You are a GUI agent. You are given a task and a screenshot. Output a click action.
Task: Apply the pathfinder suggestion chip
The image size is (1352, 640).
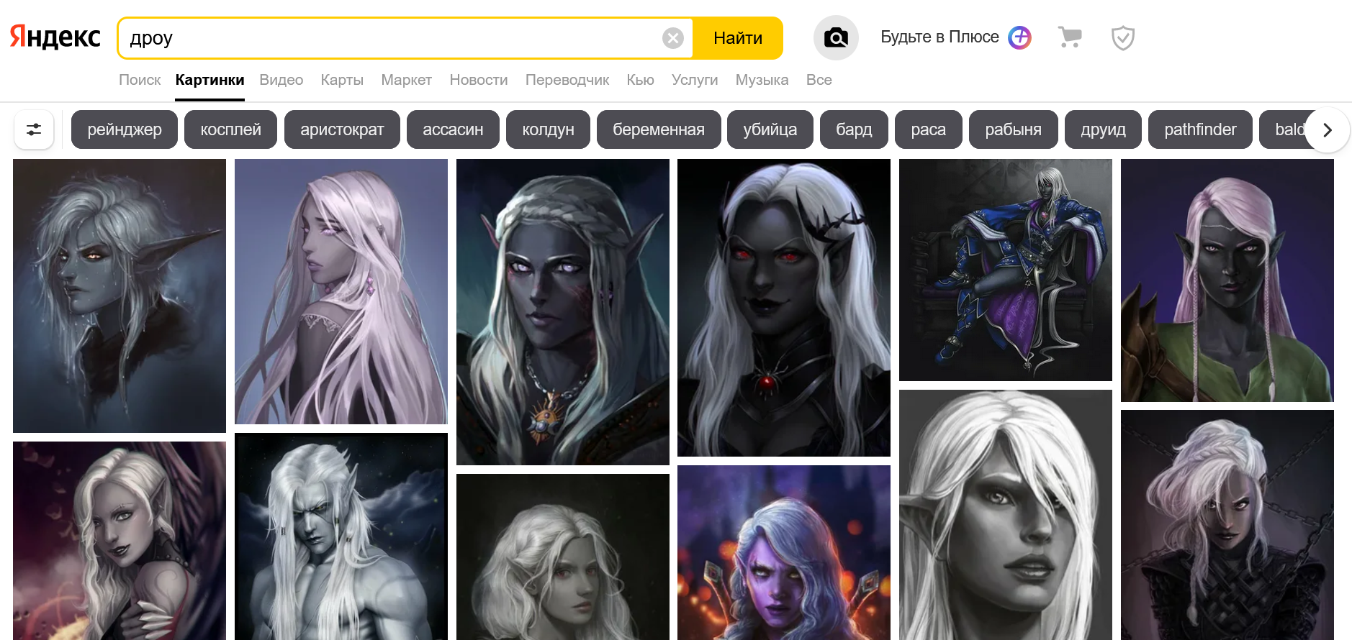(x=1200, y=129)
